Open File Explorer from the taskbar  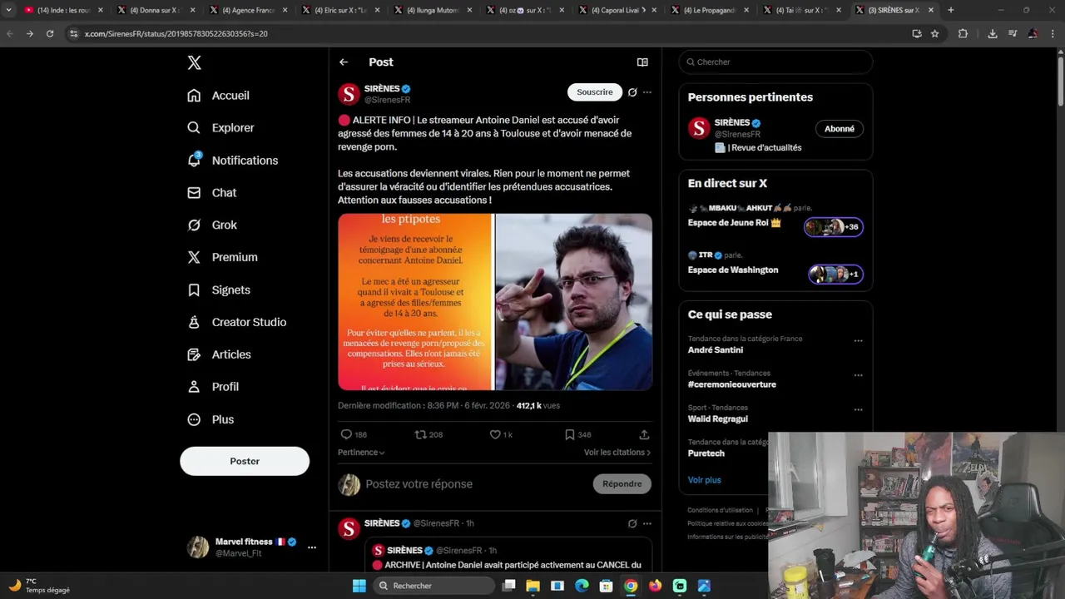pyautogui.click(x=533, y=586)
